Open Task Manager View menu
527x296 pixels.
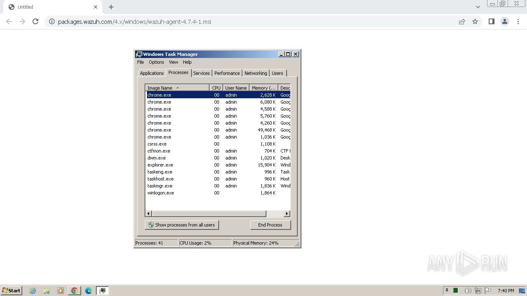(173, 62)
